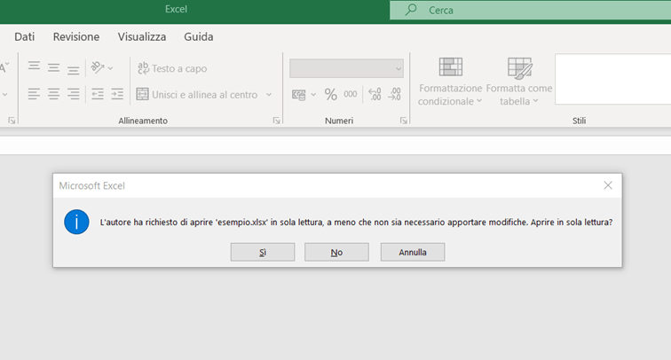Viewport: 671px width, 360px height.
Task: Click Unisci e allinea al centro
Action: (x=197, y=95)
